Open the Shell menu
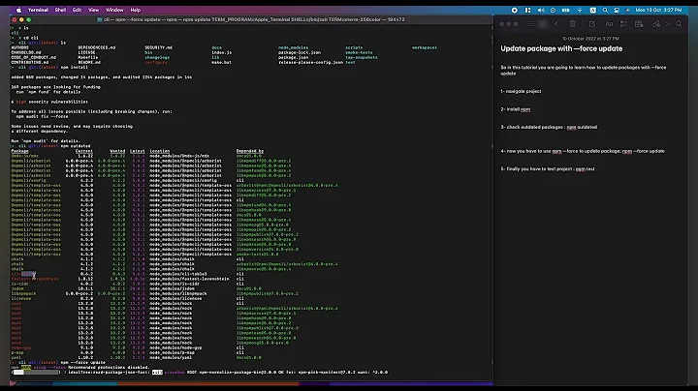 [60, 10]
